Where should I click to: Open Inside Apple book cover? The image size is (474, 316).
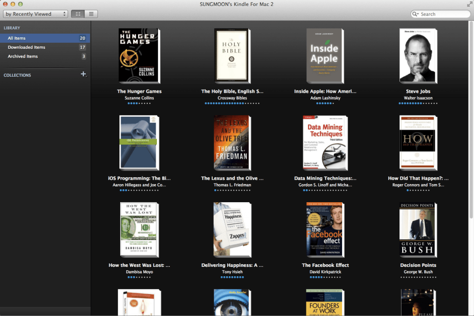point(325,56)
